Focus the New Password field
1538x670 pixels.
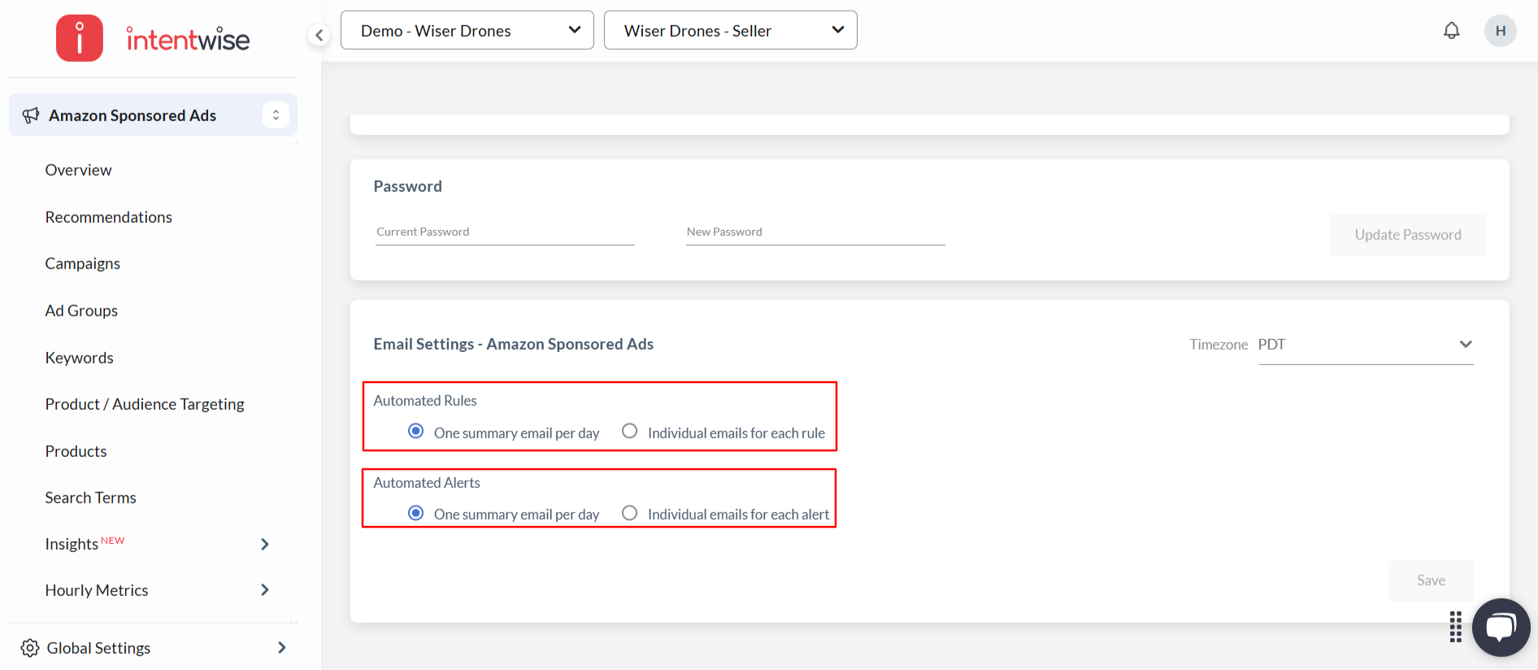[x=815, y=233]
